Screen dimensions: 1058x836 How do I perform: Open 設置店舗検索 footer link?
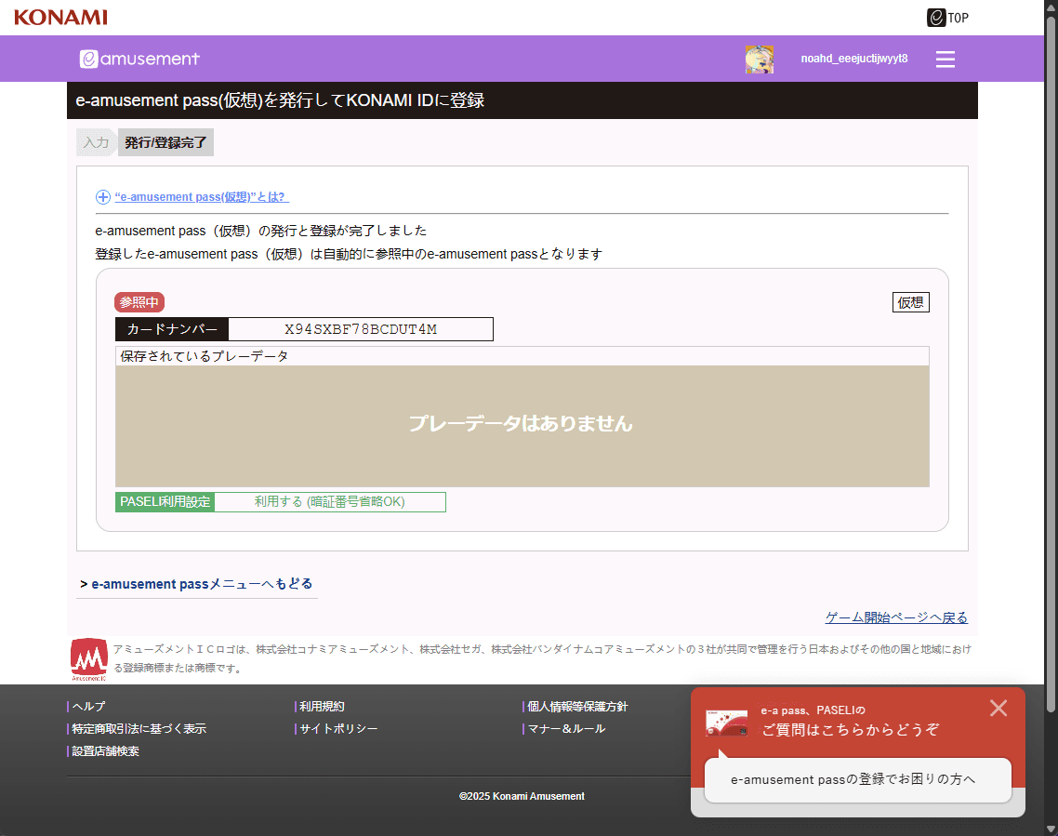point(105,751)
